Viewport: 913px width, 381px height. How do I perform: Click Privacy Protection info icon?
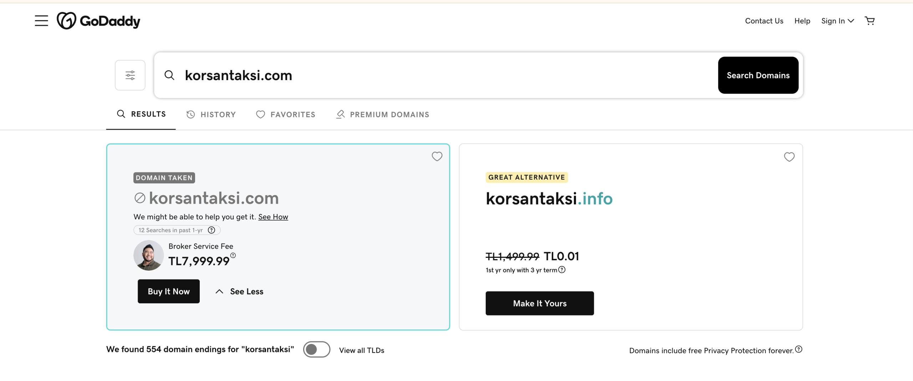pyautogui.click(x=799, y=349)
